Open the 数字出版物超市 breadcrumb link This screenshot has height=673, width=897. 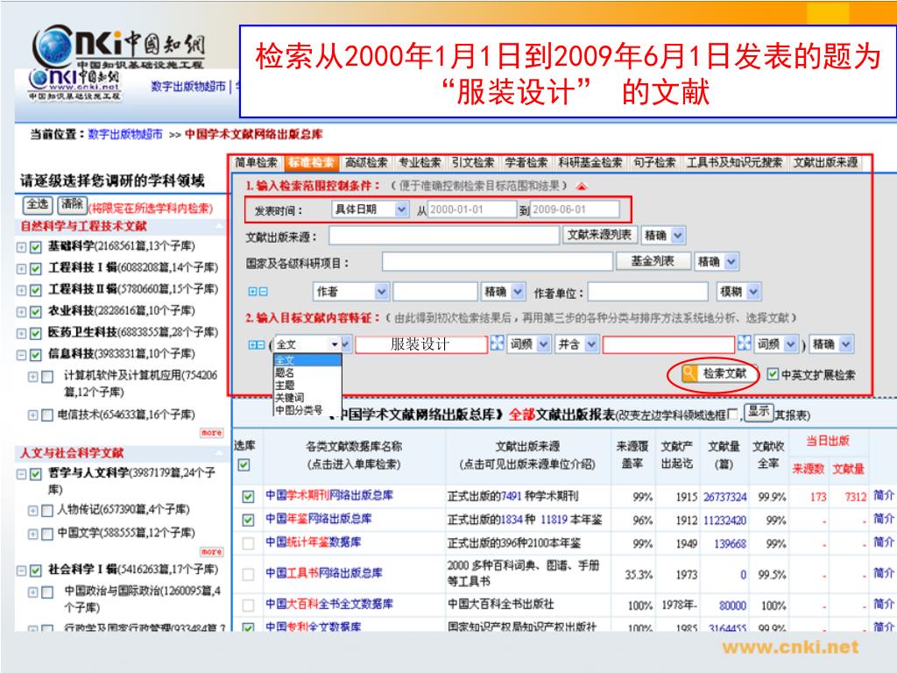[125, 134]
